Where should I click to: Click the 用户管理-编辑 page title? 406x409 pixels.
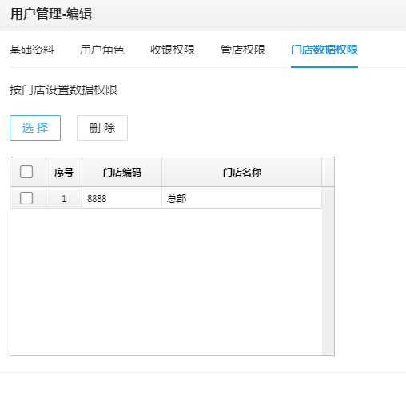pos(51,14)
